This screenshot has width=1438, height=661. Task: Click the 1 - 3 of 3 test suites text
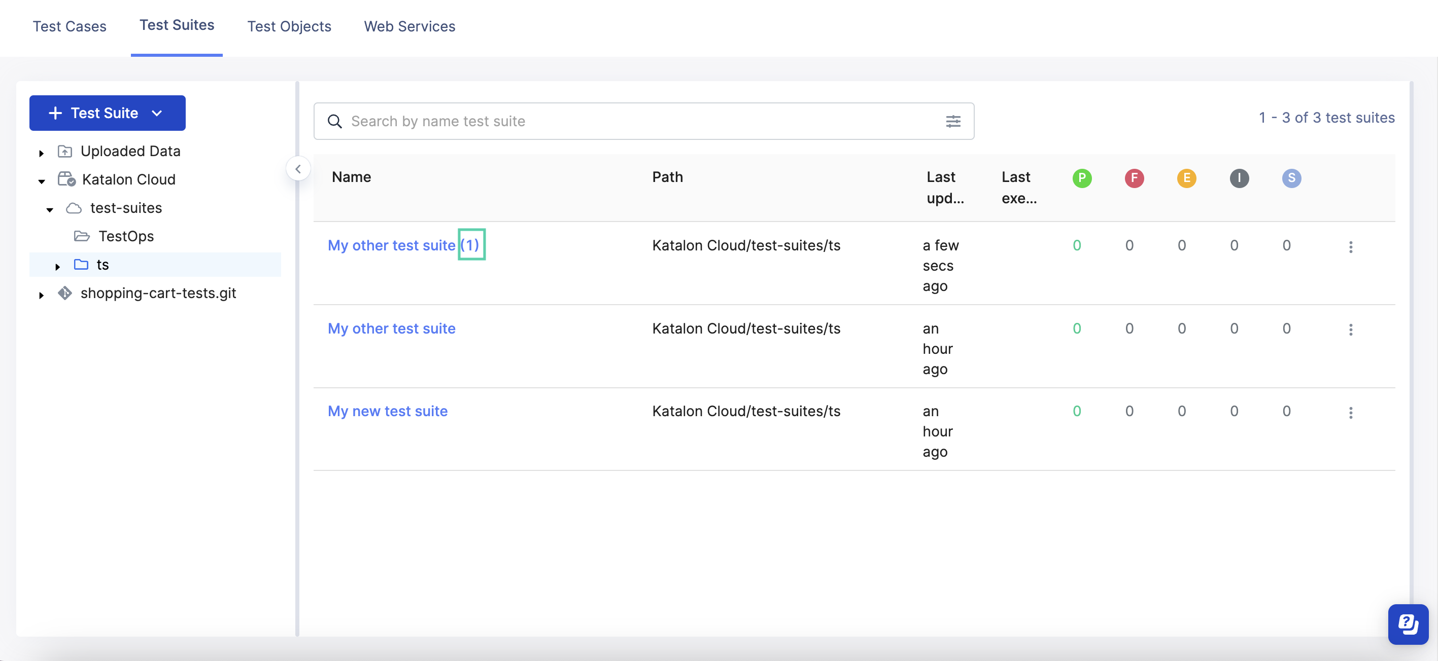pos(1326,118)
